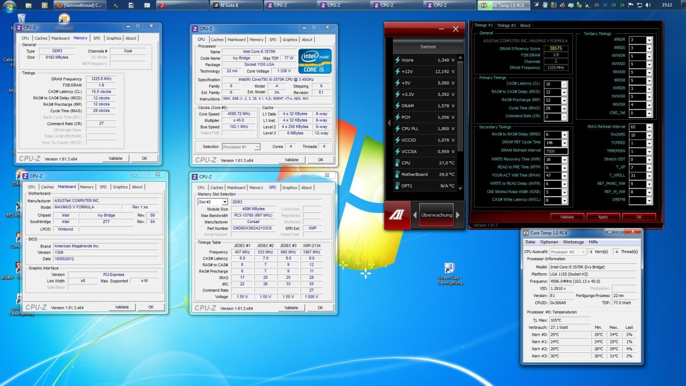Switch to AI Suite II taskbar button
This screenshot has height=386, width=686.
[x=236, y=5]
